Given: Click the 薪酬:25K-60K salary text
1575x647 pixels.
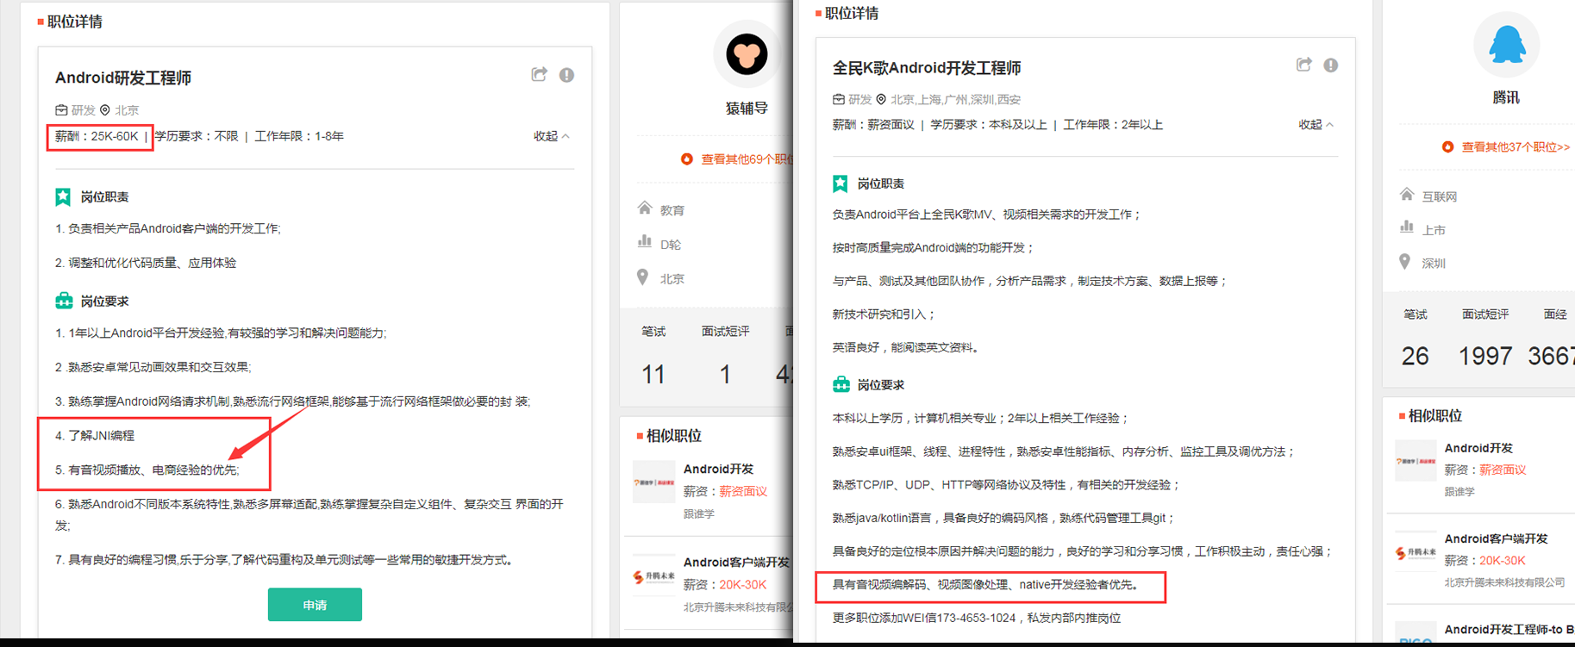Looking at the screenshot, I should click(x=97, y=136).
